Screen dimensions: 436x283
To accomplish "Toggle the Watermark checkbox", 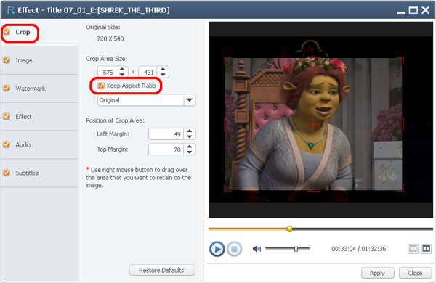I will [x=7, y=89].
